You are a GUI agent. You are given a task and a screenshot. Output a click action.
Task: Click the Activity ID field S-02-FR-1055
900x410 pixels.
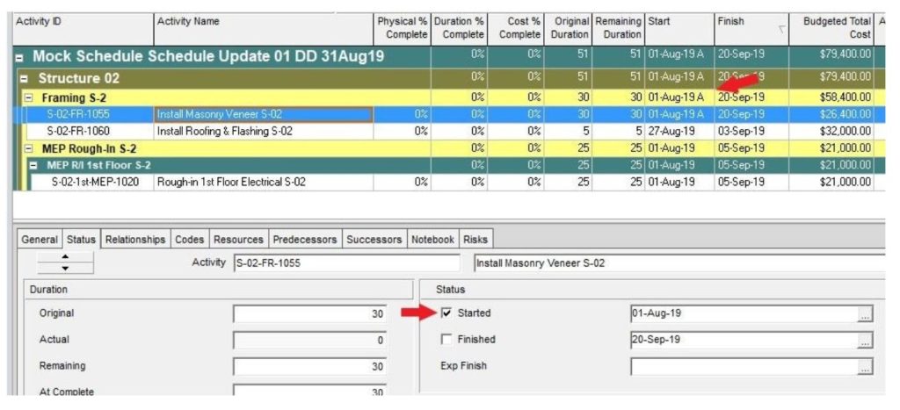[x=346, y=263]
